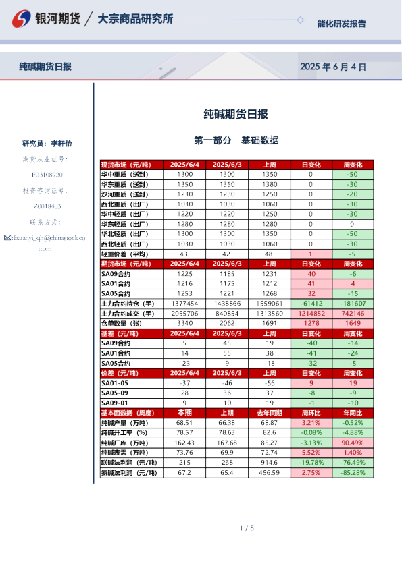Screen dimensions: 402x568
Task: Select the 纯碱期货日报 banner title
Action: tap(45, 67)
